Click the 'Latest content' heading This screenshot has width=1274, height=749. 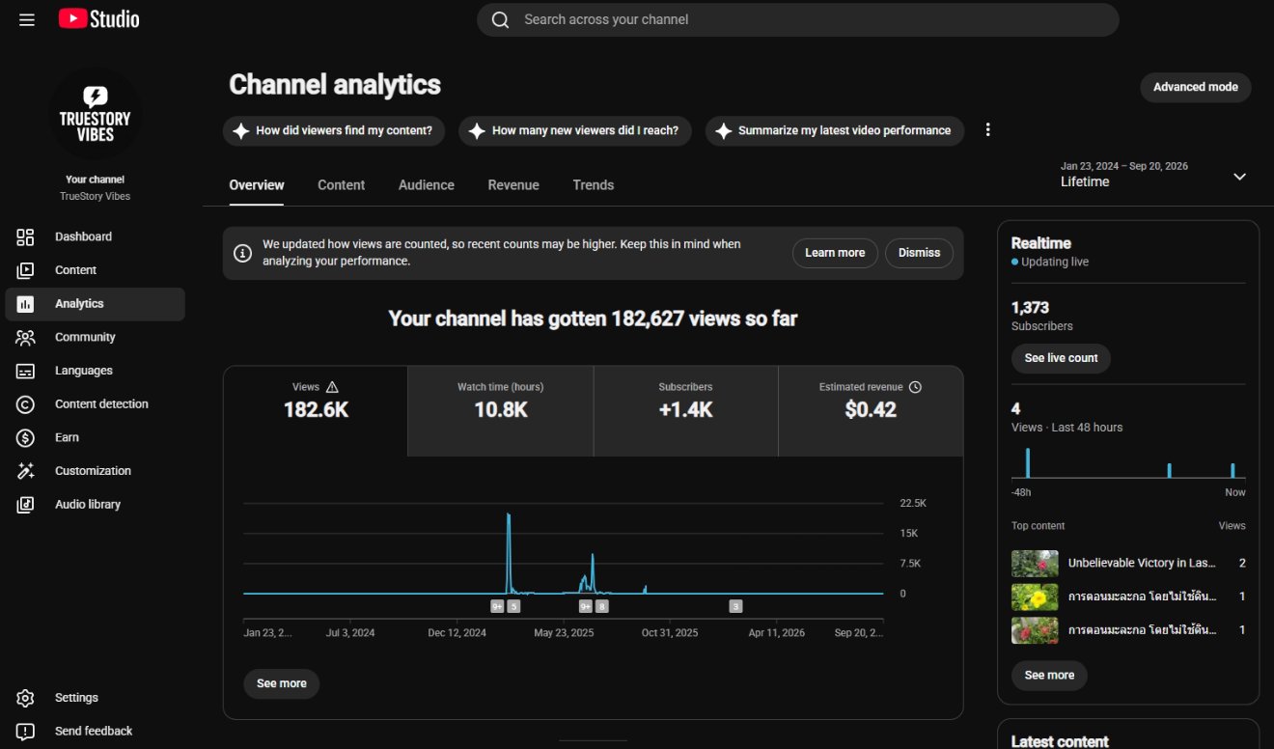click(1060, 741)
